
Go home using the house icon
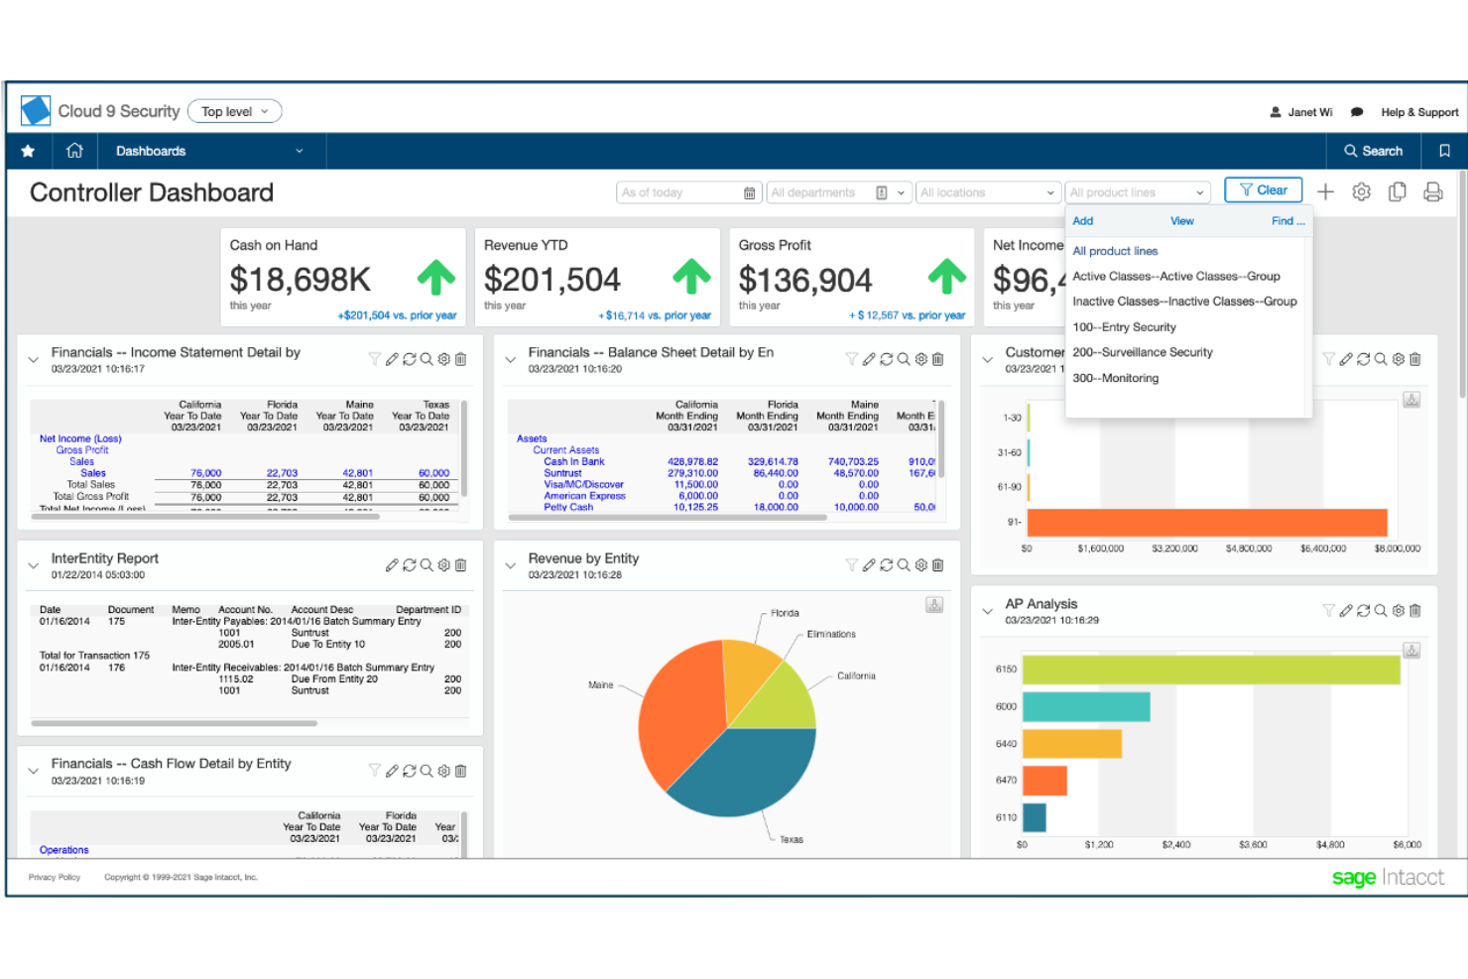point(74,150)
